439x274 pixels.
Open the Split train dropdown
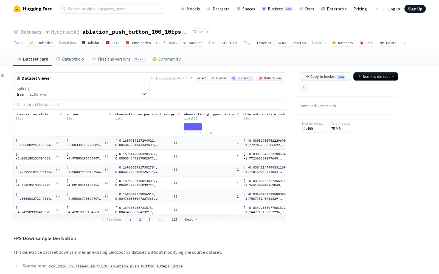(81, 92)
